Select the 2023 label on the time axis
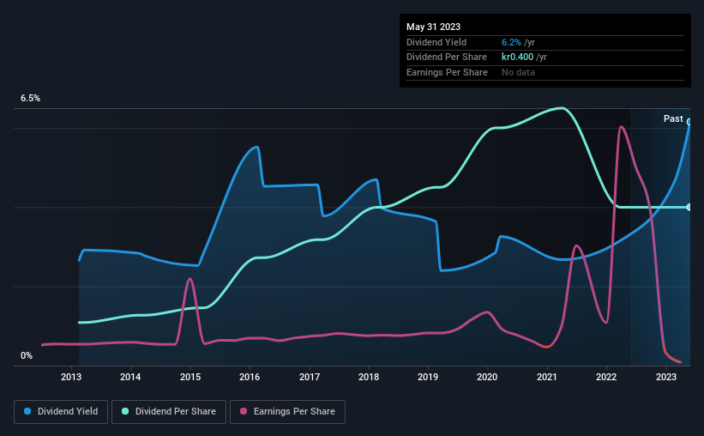The width and height of the screenshot is (704, 436). pyautogui.click(x=665, y=377)
